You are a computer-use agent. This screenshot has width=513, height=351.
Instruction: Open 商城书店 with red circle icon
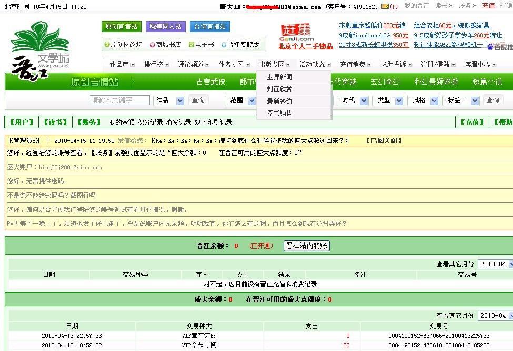click(x=165, y=45)
